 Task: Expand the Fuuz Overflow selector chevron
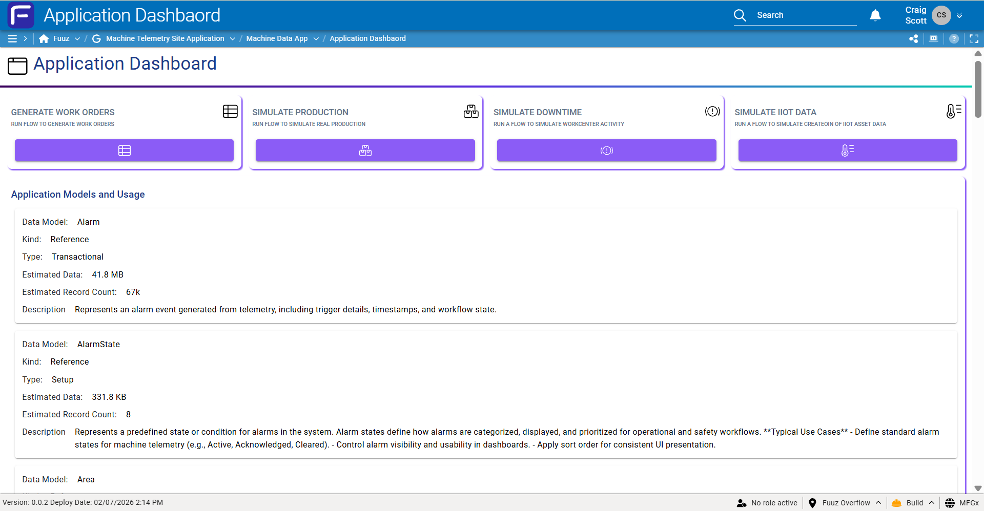tap(878, 503)
